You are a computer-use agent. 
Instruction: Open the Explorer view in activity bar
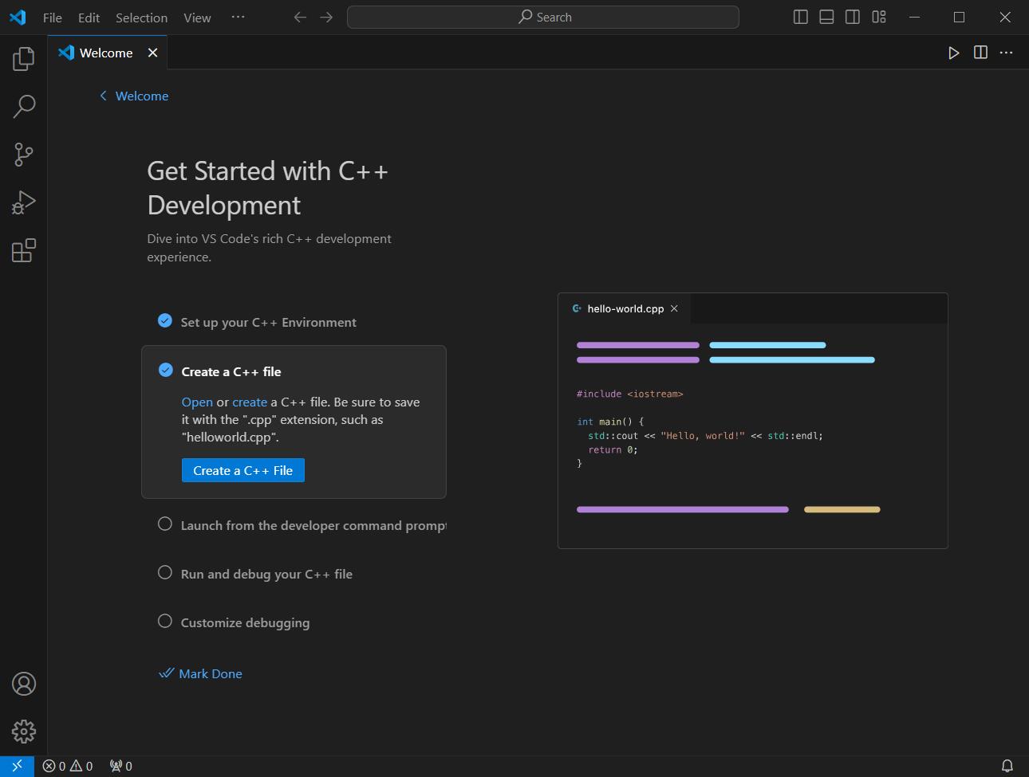pos(24,59)
